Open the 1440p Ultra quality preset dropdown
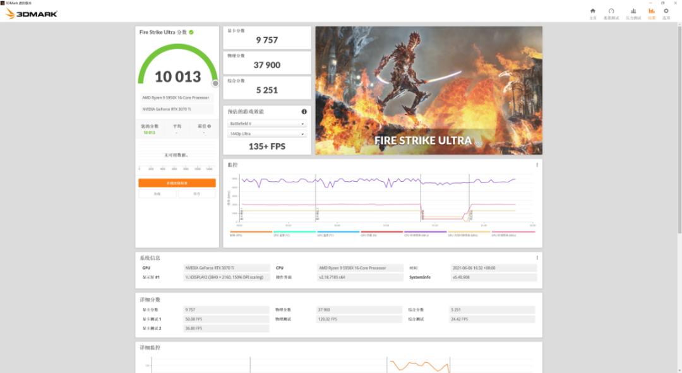682x373 pixels. pyautogui.click(x=266, y=133)
